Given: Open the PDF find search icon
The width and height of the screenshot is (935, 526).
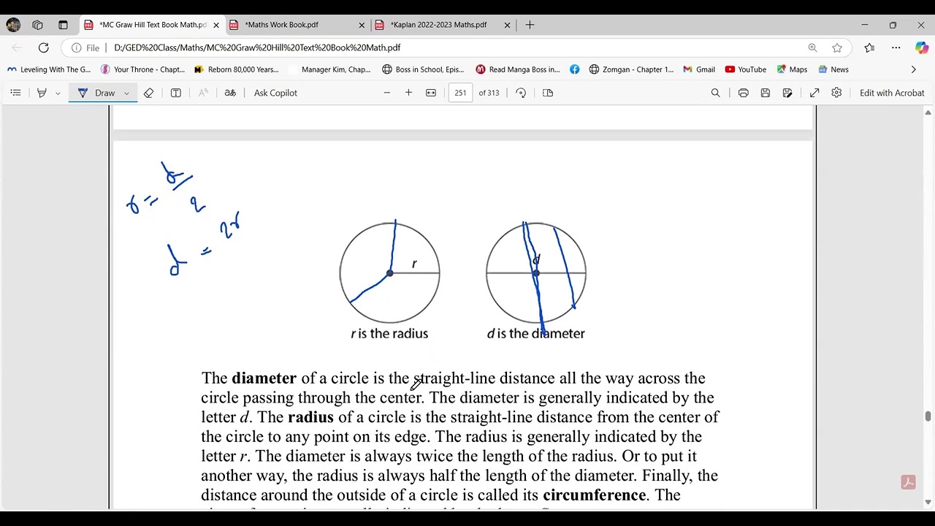Looking at the screenshot, I should point(716,93).
